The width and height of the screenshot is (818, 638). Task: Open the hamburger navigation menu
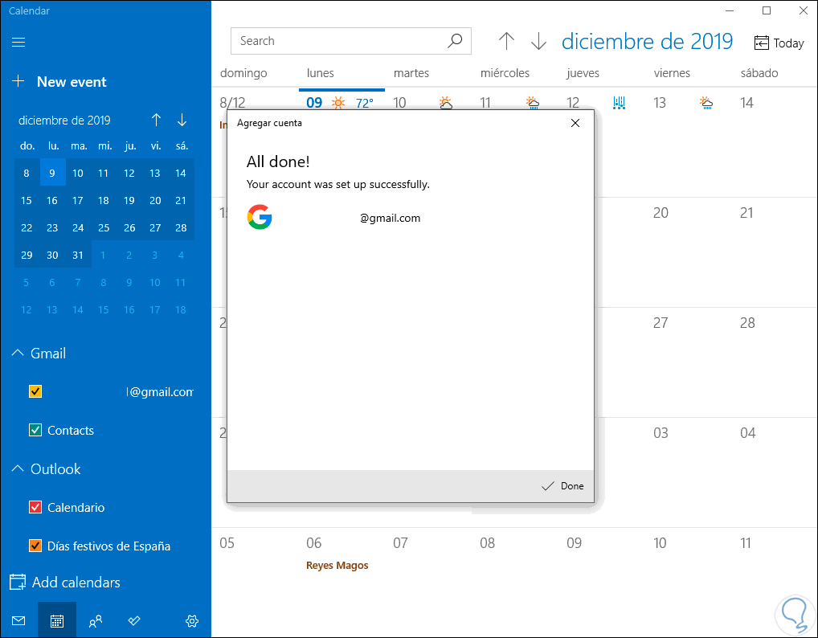[18, 43]
